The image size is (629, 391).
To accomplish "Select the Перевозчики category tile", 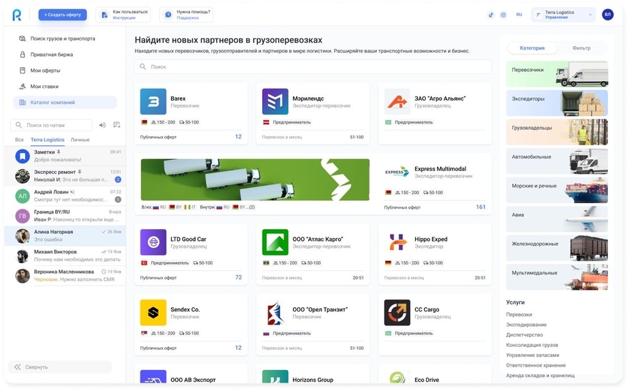I will coord(557,74).
